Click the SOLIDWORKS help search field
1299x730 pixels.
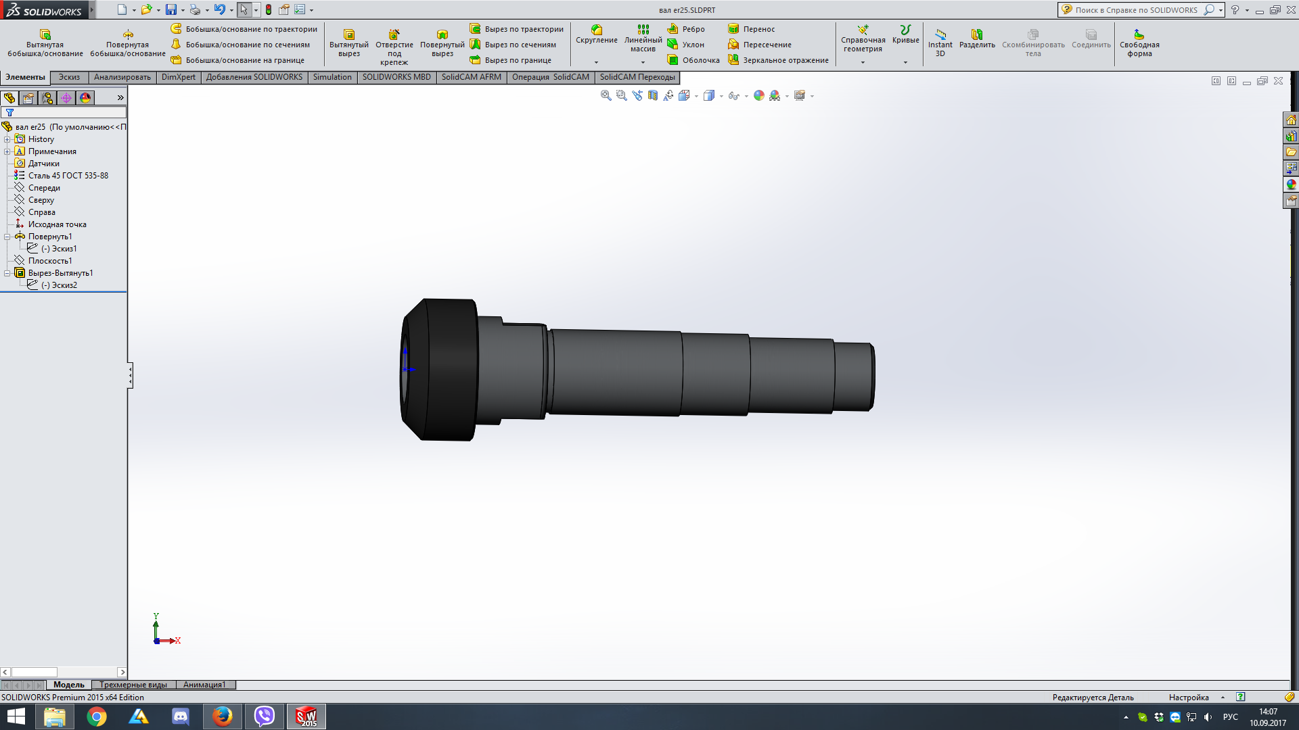pos(1137,10)
